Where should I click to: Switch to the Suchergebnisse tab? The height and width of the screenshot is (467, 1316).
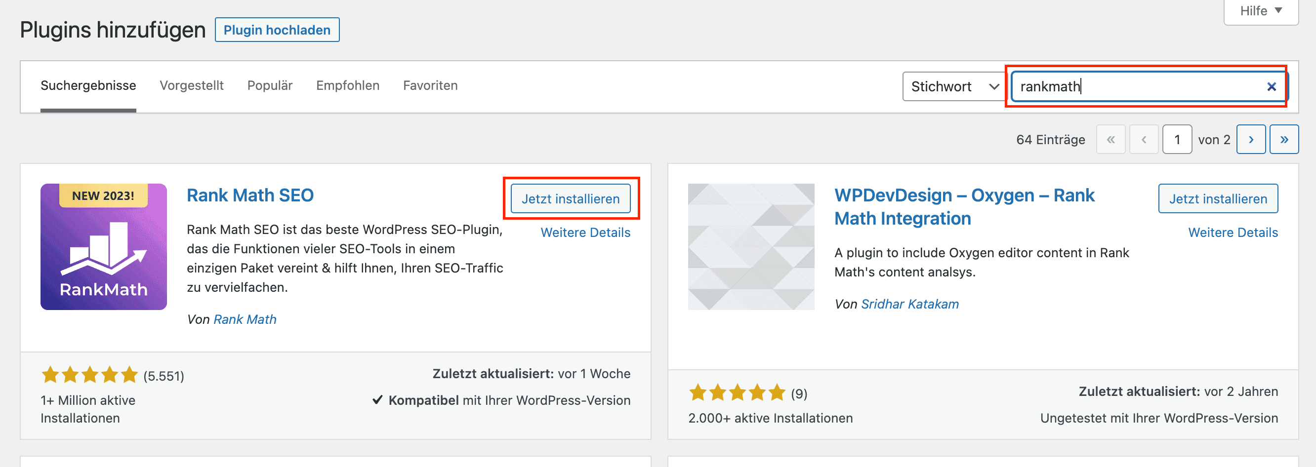(x=88, y=85)
